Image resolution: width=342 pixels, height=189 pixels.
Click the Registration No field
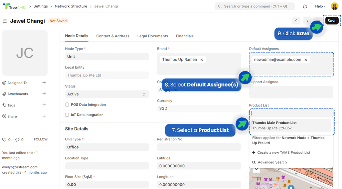[x=199, y=147]
